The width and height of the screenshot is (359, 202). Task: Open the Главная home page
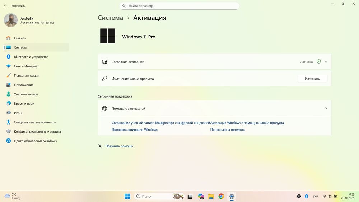tap(36, 38)
